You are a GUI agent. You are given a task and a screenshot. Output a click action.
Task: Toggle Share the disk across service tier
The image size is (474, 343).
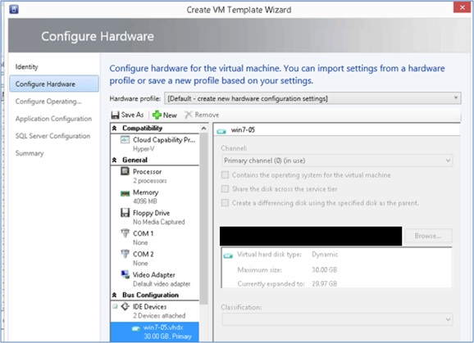[225, 189]
